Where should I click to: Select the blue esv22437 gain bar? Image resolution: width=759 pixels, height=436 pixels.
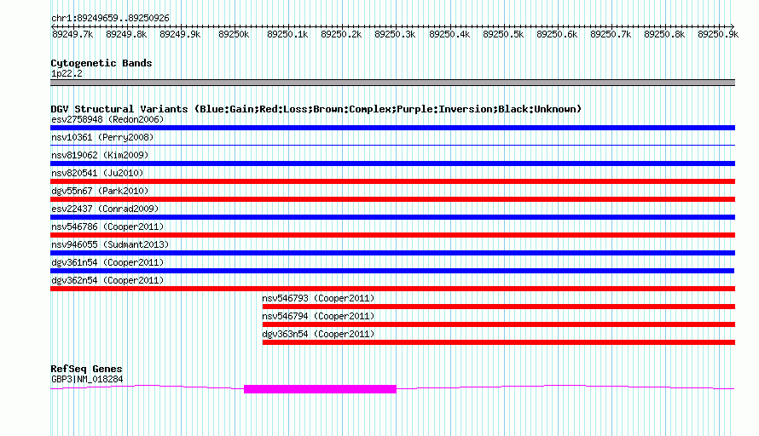pos(392,217)
